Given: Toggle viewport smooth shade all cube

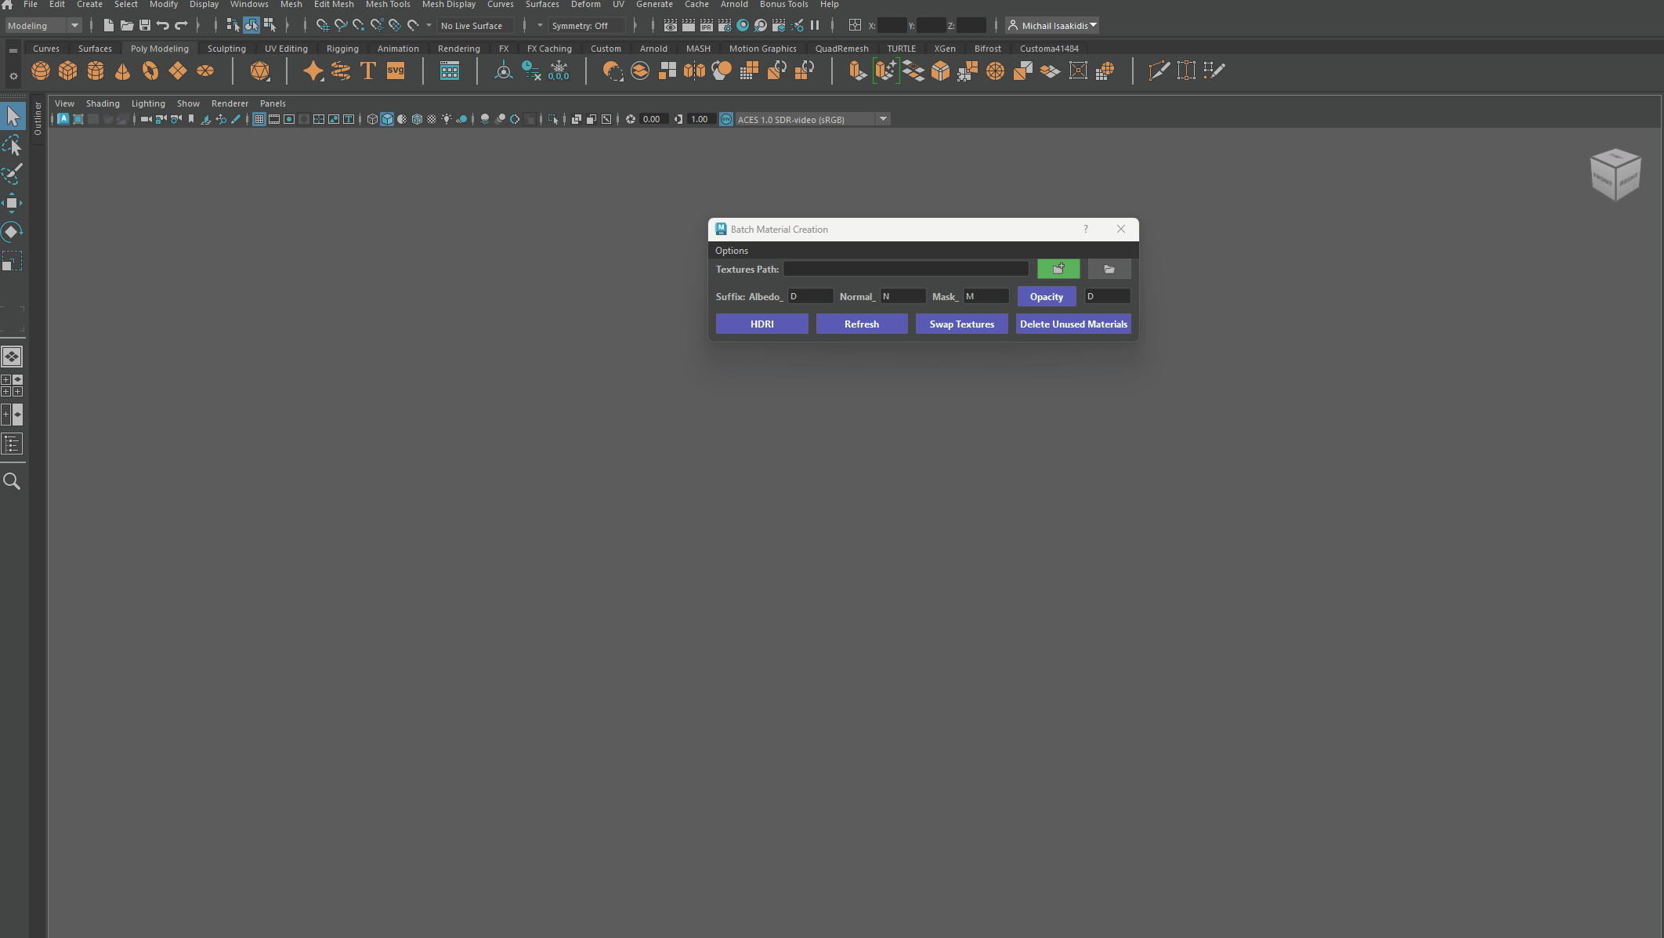Looking at the screenshot, I should pos(388,119).
